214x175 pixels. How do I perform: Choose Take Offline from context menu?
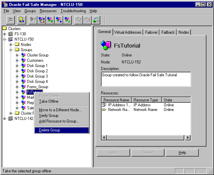point(62,101)
